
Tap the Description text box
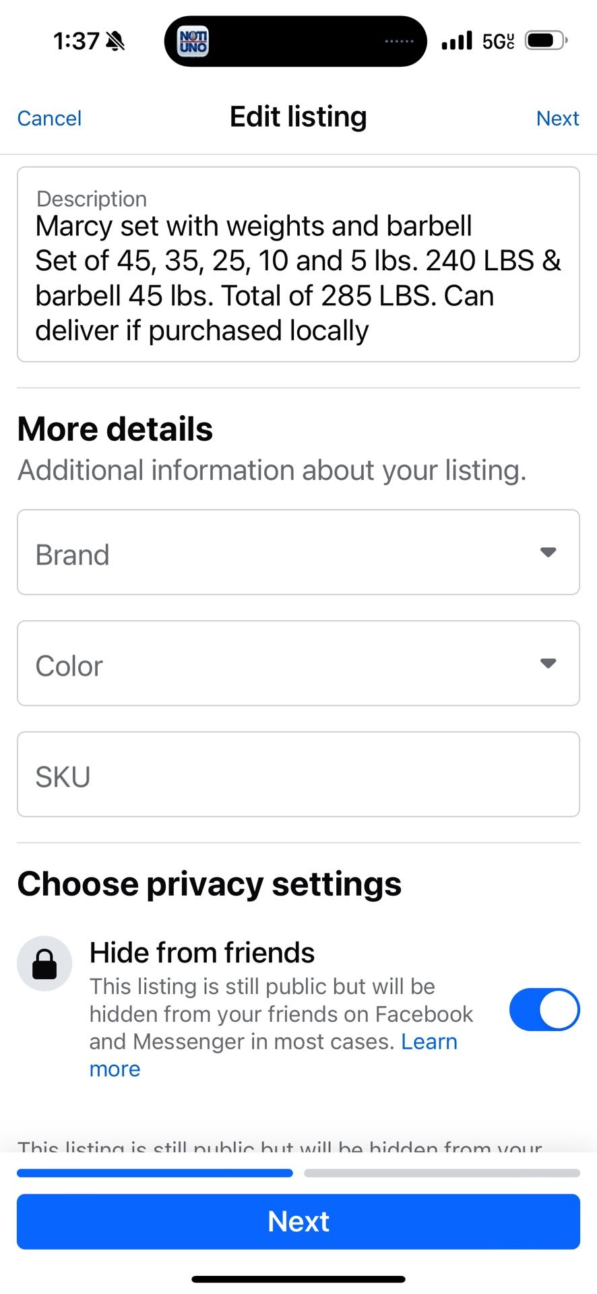pyautogui.click(x=298, y=264)
